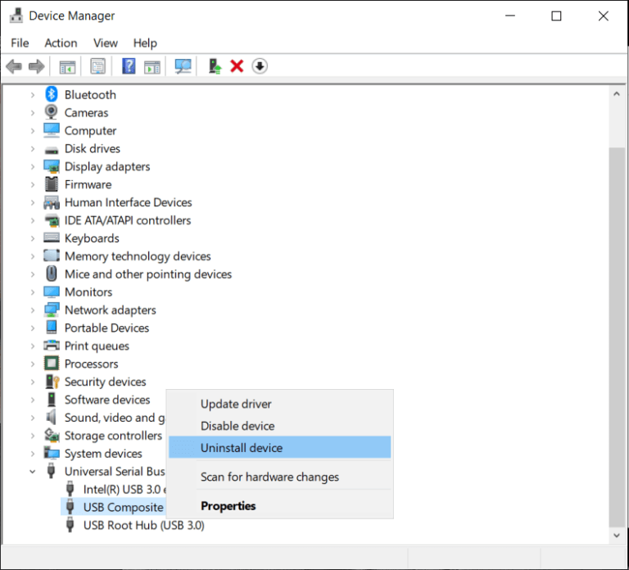Click Show/Hide Console Tree toolbar icon

67,66
